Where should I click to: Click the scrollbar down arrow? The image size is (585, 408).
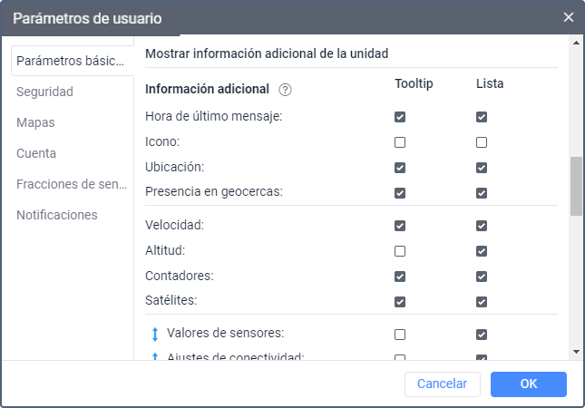click(x=576, y=351)
